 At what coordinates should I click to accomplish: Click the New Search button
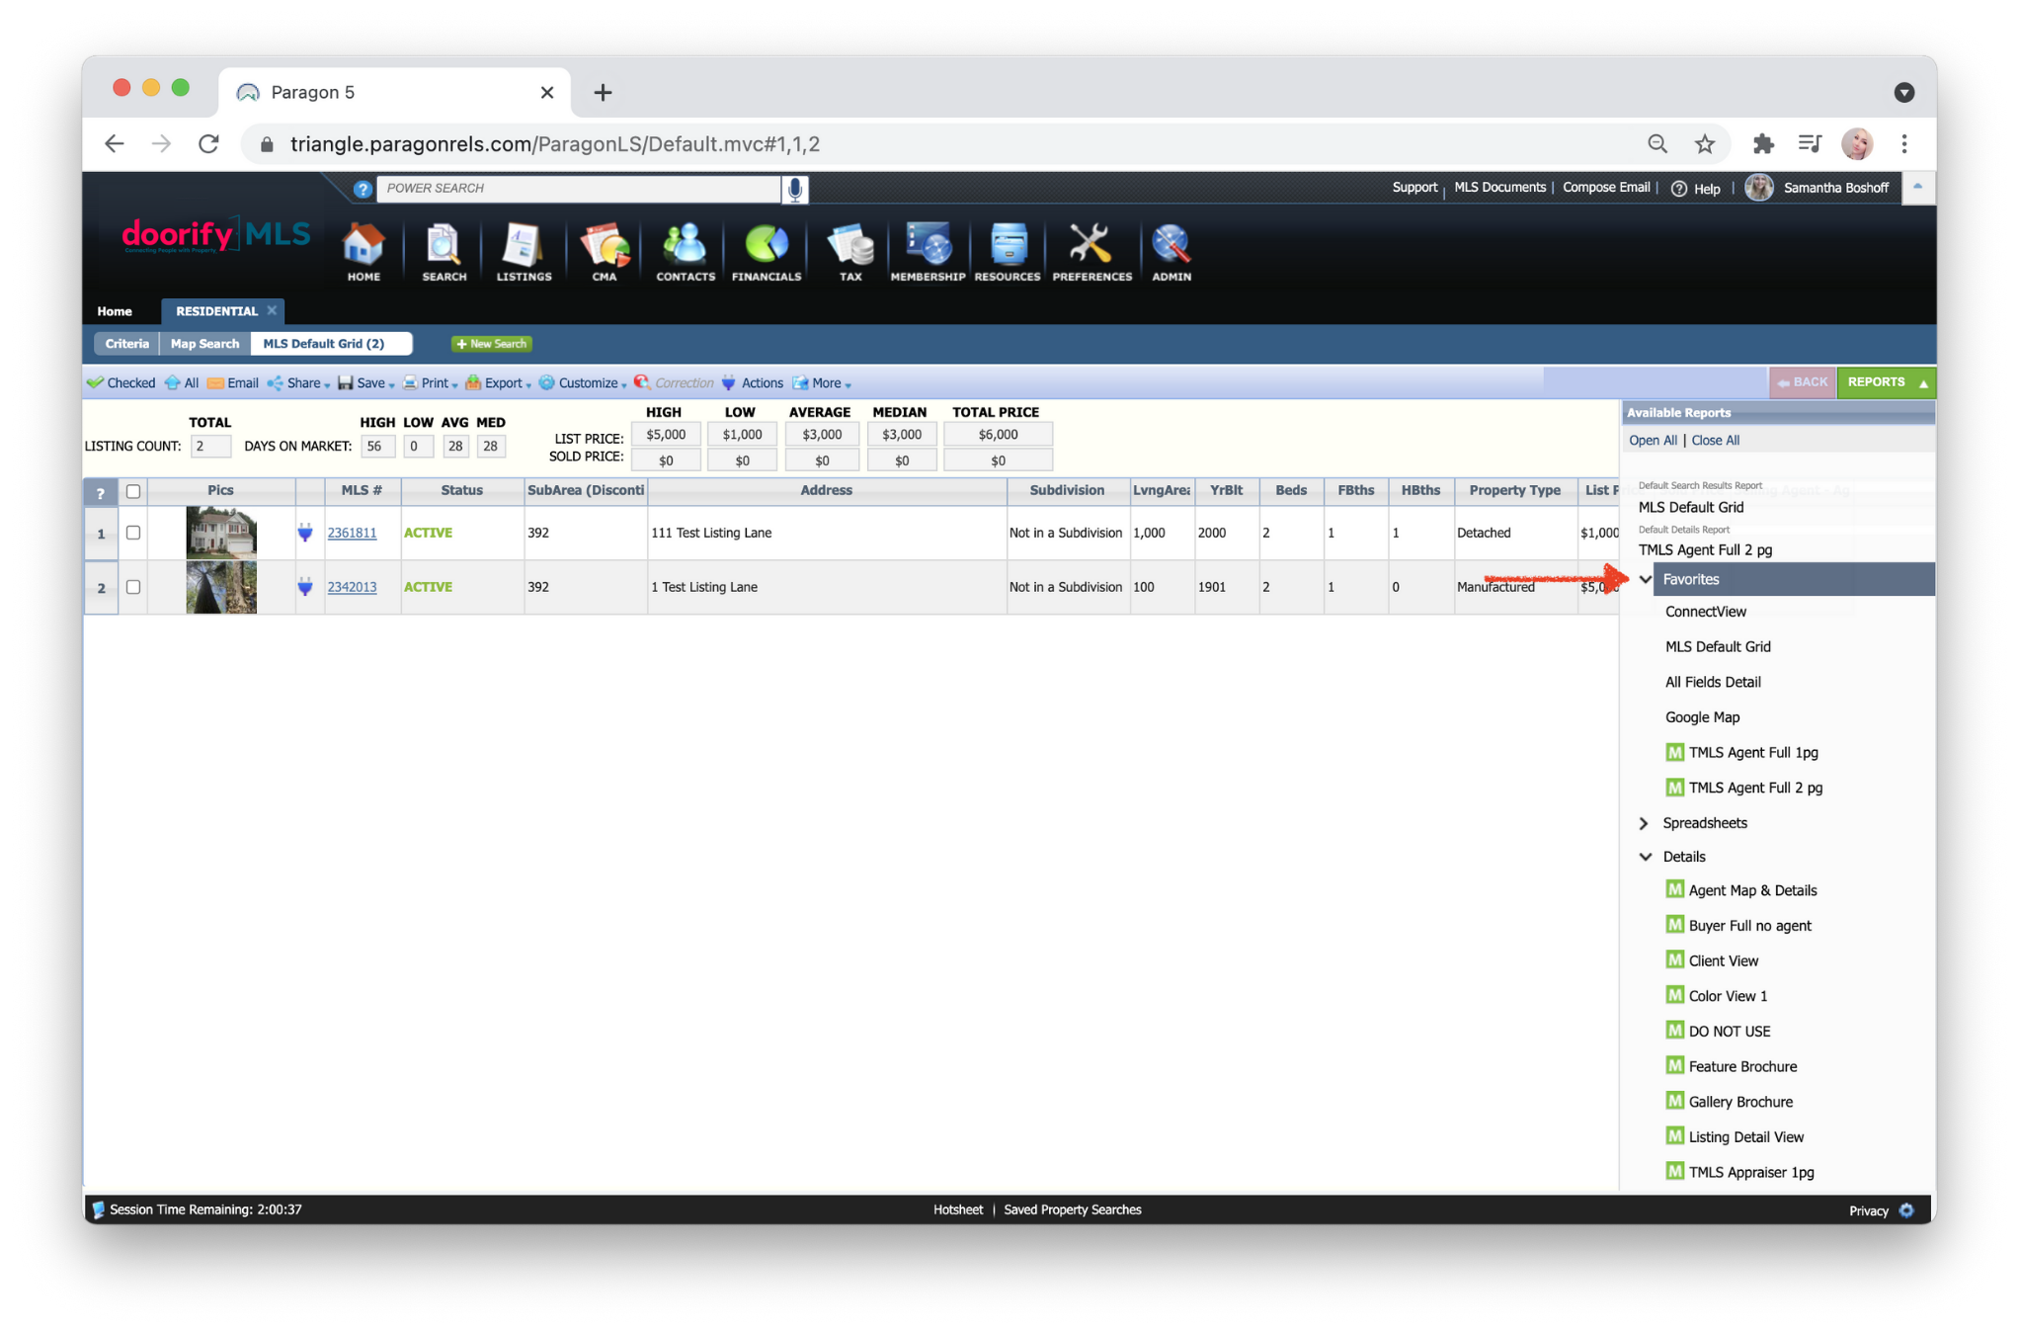tap(492, 344)
